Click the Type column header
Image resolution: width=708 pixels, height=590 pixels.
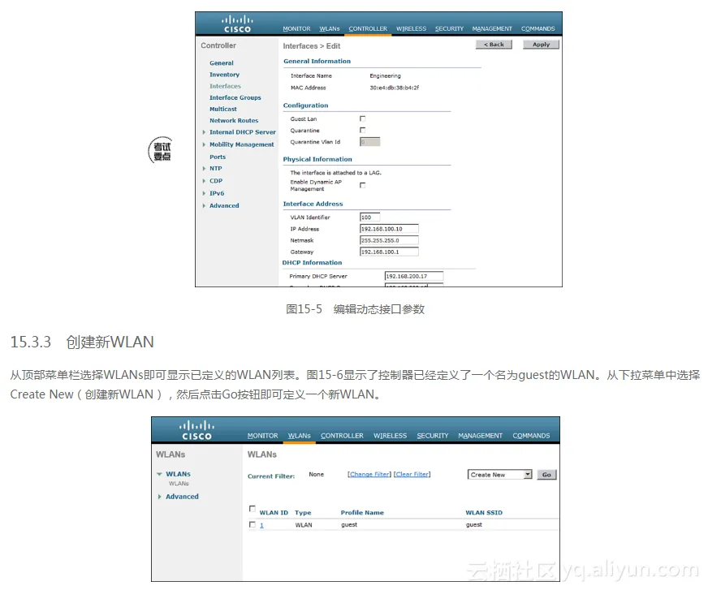[303, 513]
